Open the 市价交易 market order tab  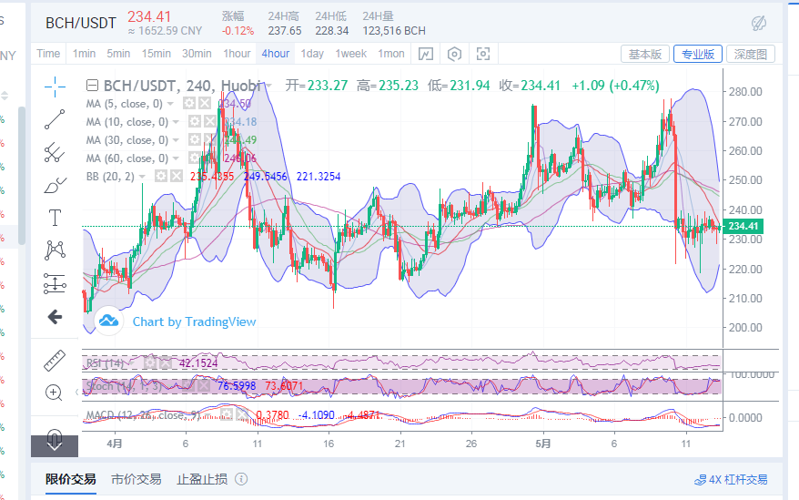pos(137,479)
